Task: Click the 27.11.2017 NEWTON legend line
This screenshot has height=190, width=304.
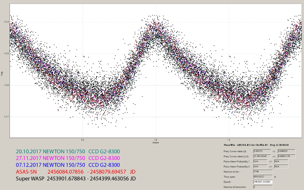Action: tap(68, 158)
